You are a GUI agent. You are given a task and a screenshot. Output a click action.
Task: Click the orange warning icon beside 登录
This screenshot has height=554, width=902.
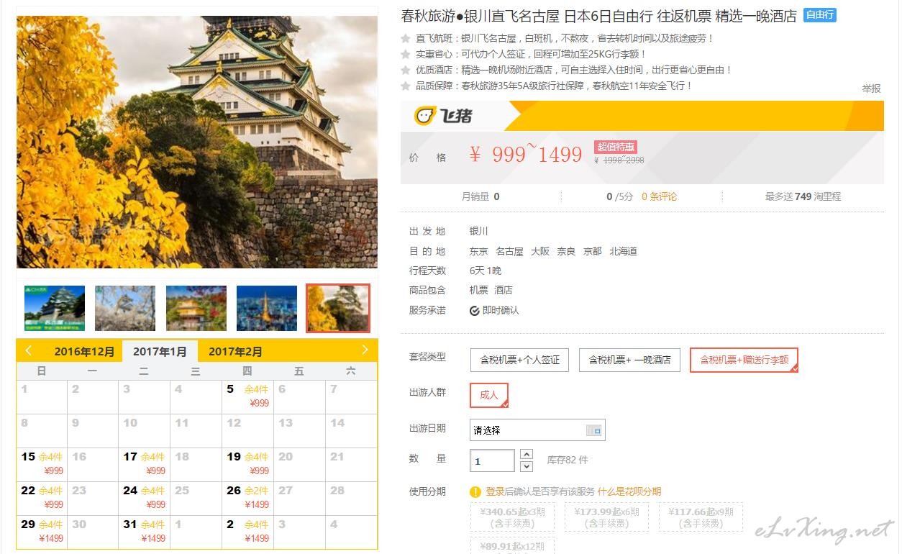tap(475, 492)
